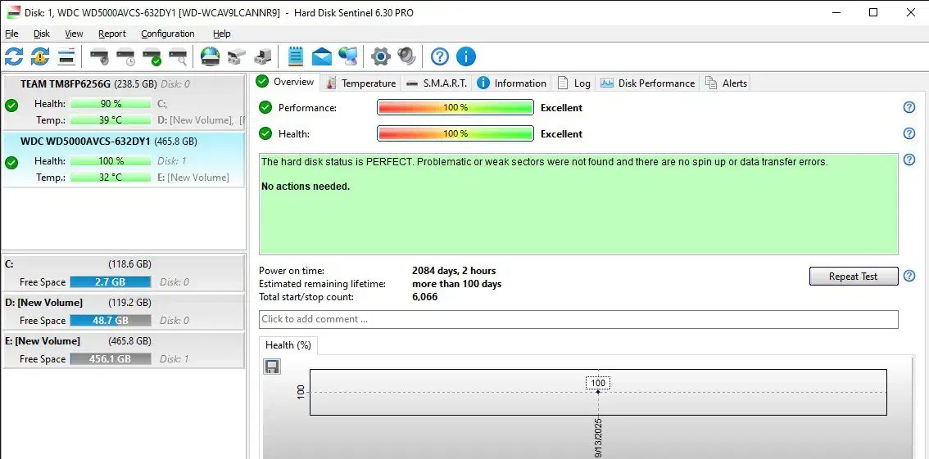
Task: Click the help icon beside status message
Action: click(x=909, y=160)
